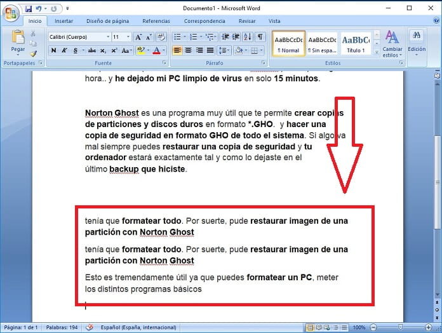Apply the Título 1 style
Screen dimensions: 442x333
(x=356, y=42)
